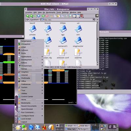Select Run Command... in K menu
Image resolution: width=131 pixels, height=131 pixels.
(30, 112)
